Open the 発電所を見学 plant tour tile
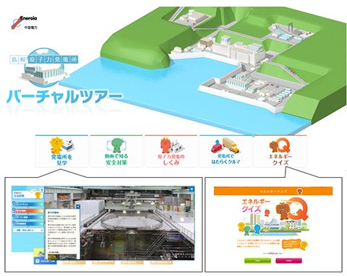 point(61,151)
